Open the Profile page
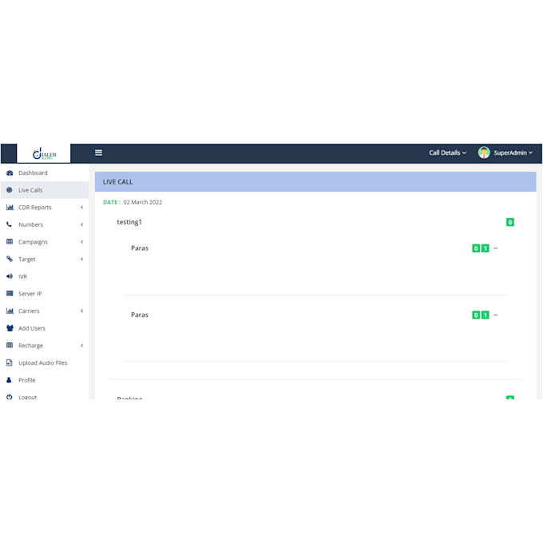Screen dimensions: 543x543 [45, 380]
